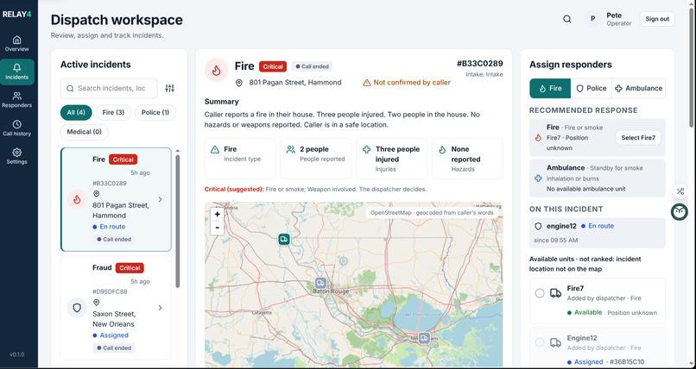Open Call history in sidebar
This screenshot has width=696, height=369.
click(17, 128)
